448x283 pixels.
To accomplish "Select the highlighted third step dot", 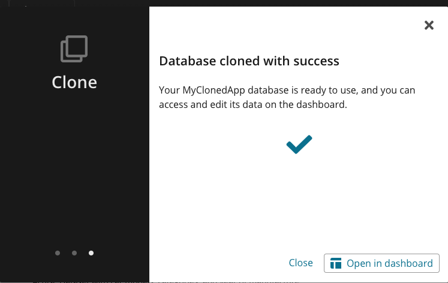I will tap(91, 253).
